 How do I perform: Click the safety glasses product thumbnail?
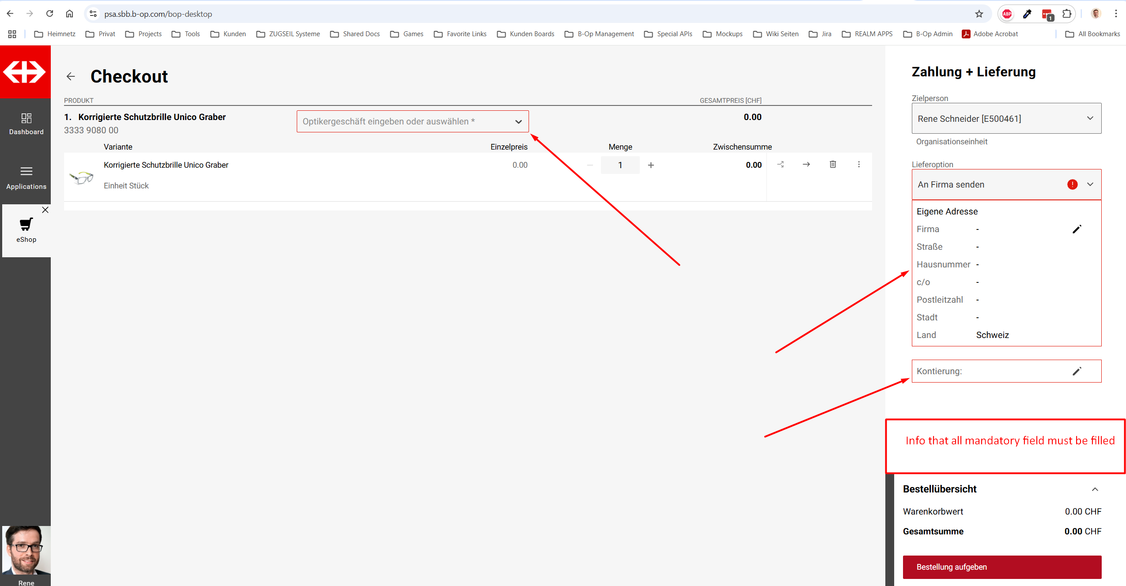(x=82, y=177)
